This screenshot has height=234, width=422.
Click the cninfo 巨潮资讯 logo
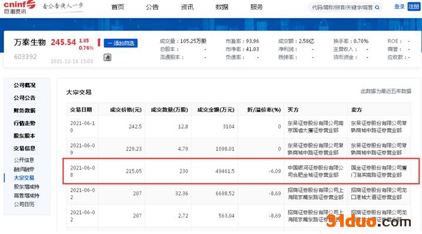click(x=19, y=7)
